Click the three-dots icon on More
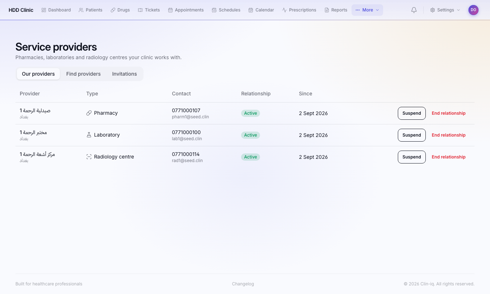The height and width of the screenshot is (294, 490). (x=358, y=10)
